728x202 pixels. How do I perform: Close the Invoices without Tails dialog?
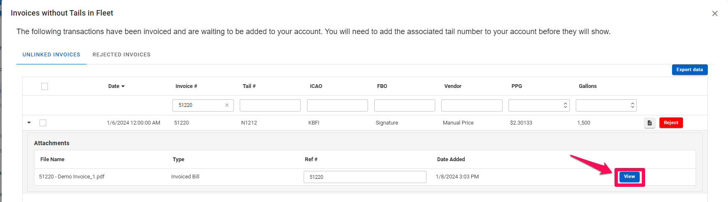coord(715,13)
